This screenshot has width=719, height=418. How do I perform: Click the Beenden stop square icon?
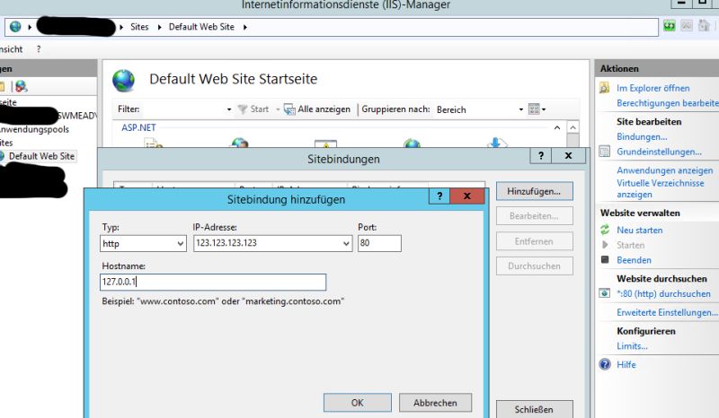tap(605, 259)
